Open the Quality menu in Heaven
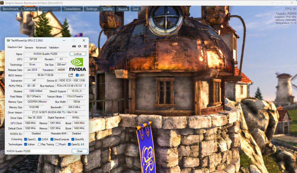The height and width of the screenshot is (173, 297). [108, 9]
